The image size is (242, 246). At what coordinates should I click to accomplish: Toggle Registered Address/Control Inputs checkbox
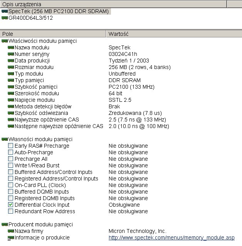10,179
